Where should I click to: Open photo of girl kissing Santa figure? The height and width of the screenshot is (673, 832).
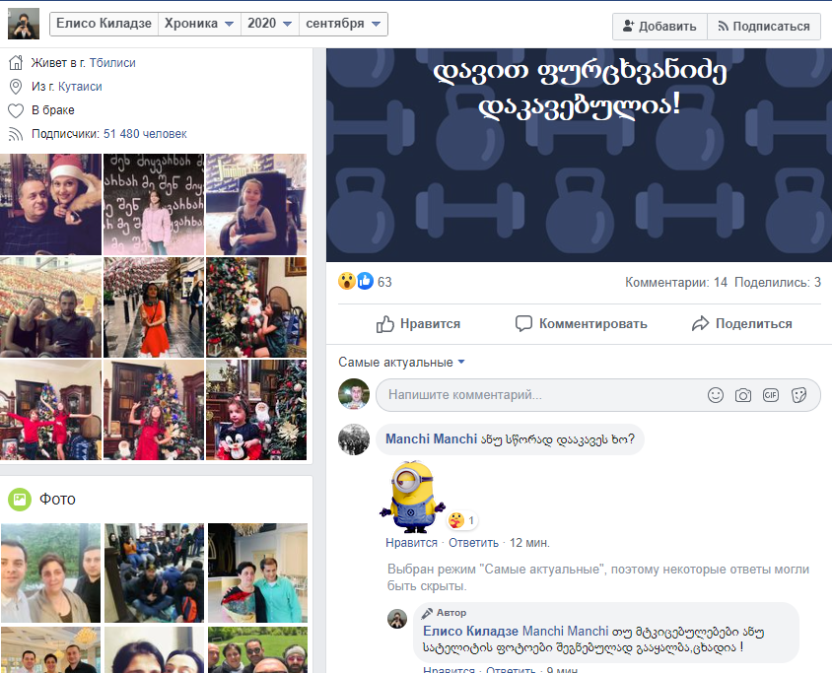(x=256, y=307)
